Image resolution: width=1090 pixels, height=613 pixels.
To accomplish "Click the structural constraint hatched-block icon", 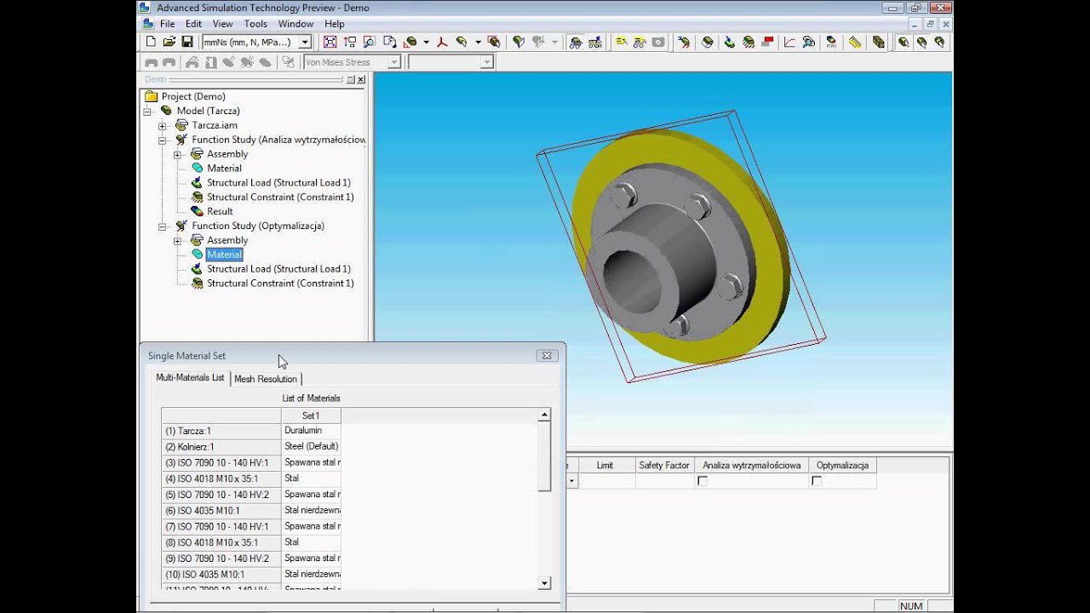I will [x=749, y=42].
